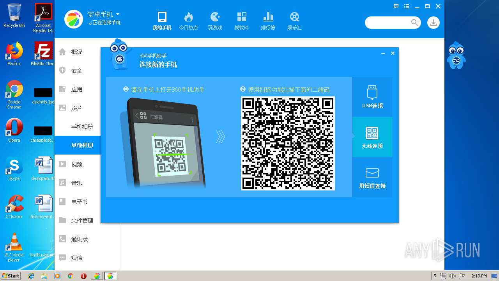Open the Windows Start menu
Screen dimensions: 499x281
tap(11, 276)
